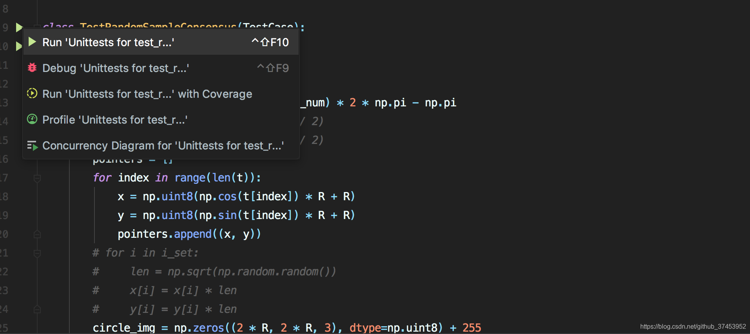Click the 'pointers.append((x, y))' code line
This screenshot has height=334, width=750.
click(x=189, y=234)
